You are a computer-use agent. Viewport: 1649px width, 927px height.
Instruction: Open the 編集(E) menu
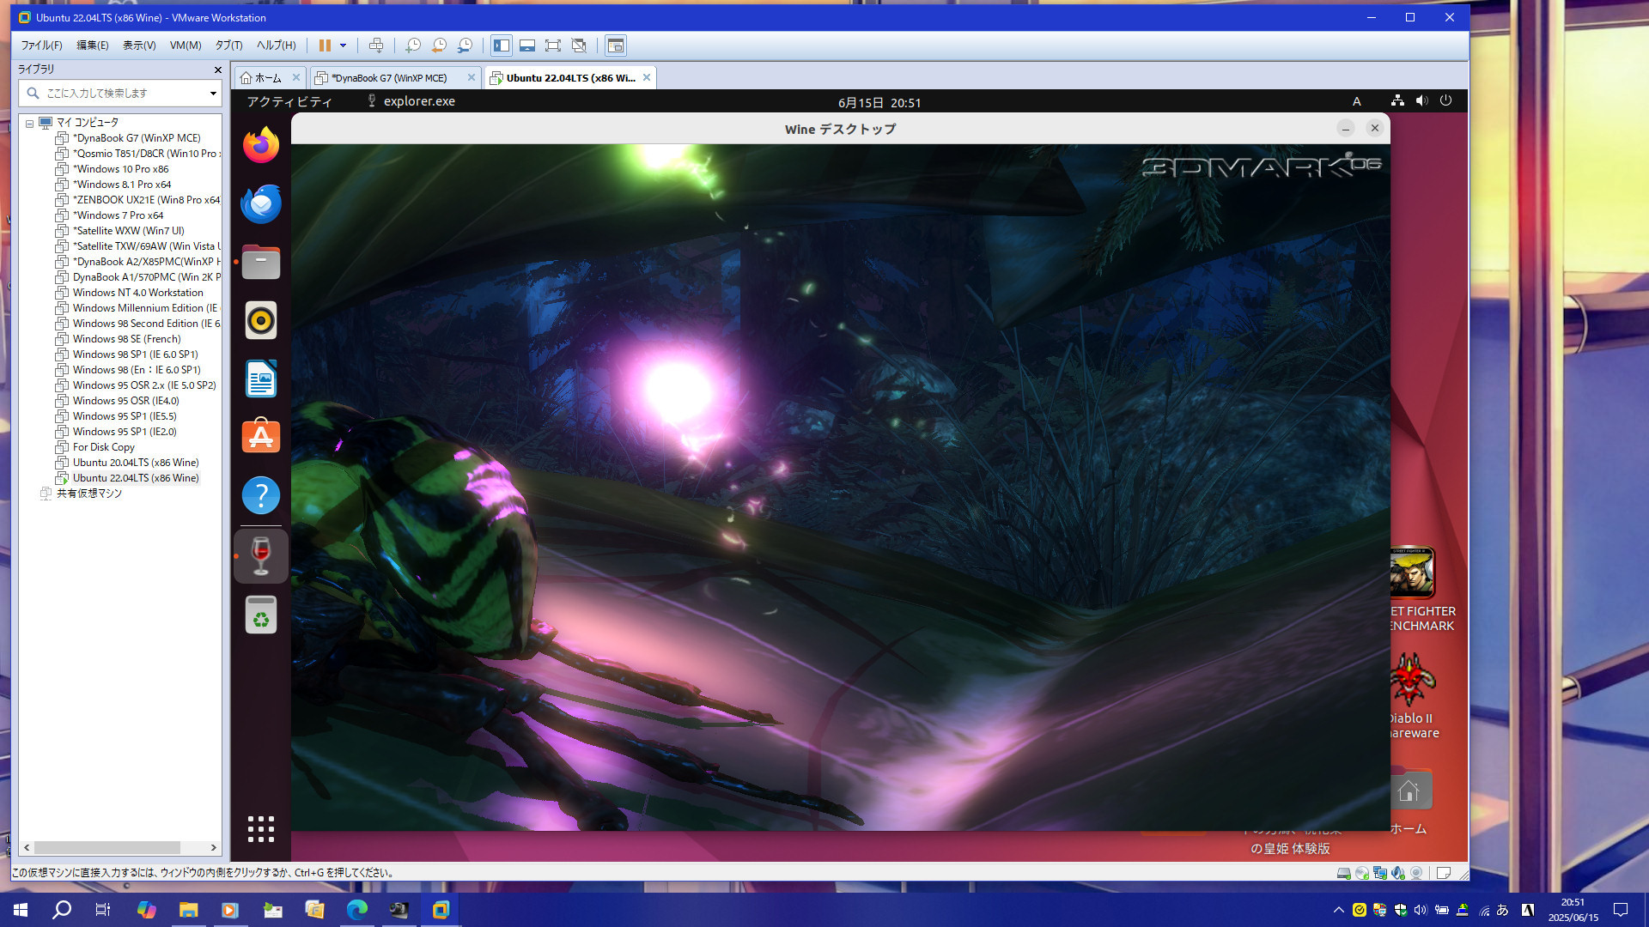tap(93, 45)
